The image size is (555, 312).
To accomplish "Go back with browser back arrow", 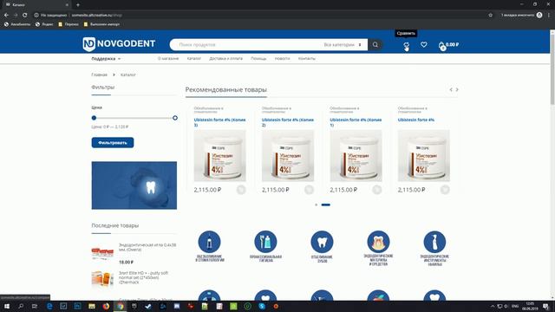I will click(x=6, y=16).
